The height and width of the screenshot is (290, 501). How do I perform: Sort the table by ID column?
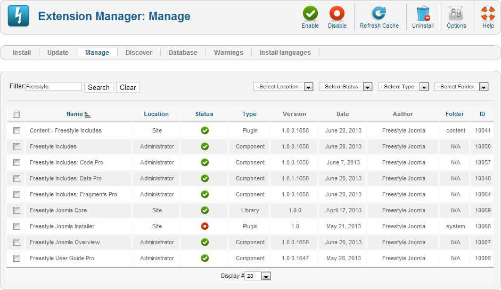coord(482,114)
